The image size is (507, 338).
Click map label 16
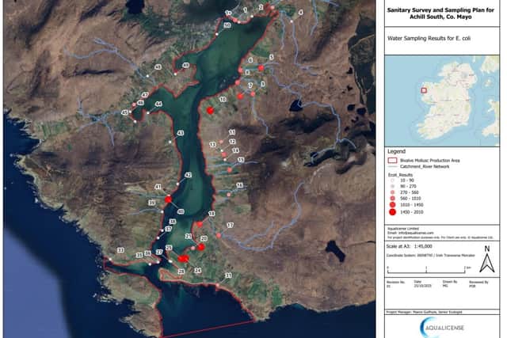[x=239, y=185]
